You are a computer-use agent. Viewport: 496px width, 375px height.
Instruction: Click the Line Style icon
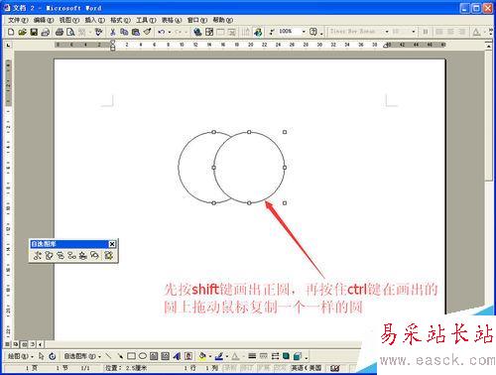252,356
